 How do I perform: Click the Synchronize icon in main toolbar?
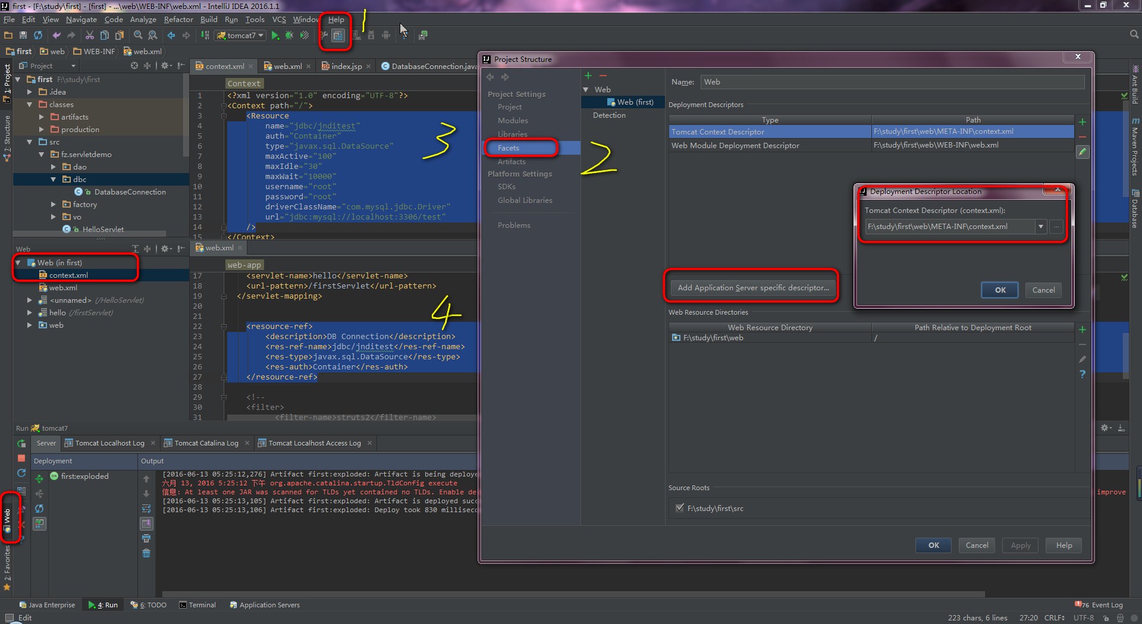(38, 36)
